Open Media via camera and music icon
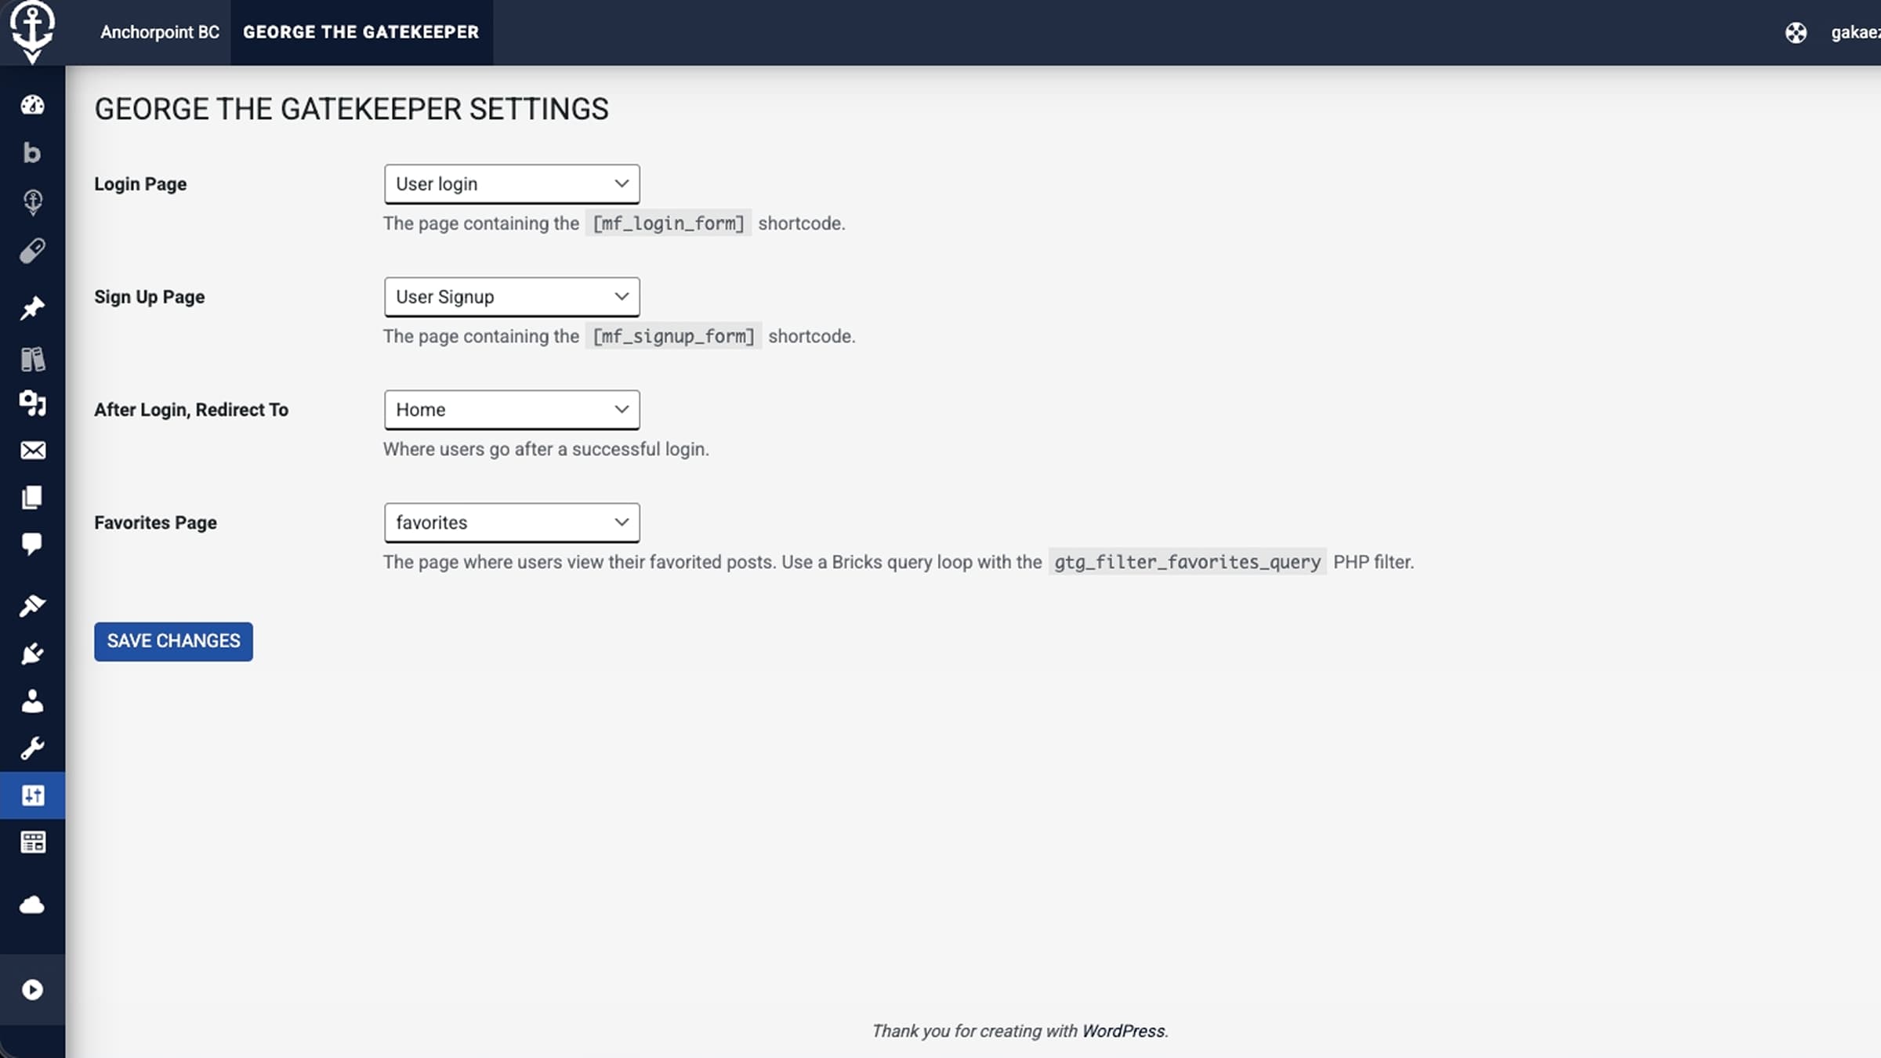This screenshot has width=1881, height=1058. pos(32,404)
